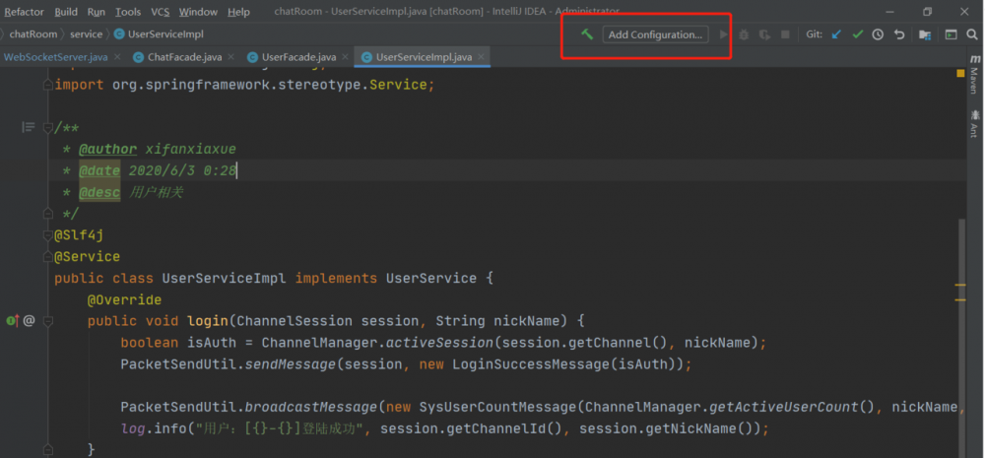
Task: Click the green Git Commit checkmark
Action: coord(857,34)
